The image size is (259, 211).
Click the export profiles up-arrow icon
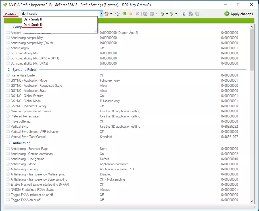click(x=162, y=14)
